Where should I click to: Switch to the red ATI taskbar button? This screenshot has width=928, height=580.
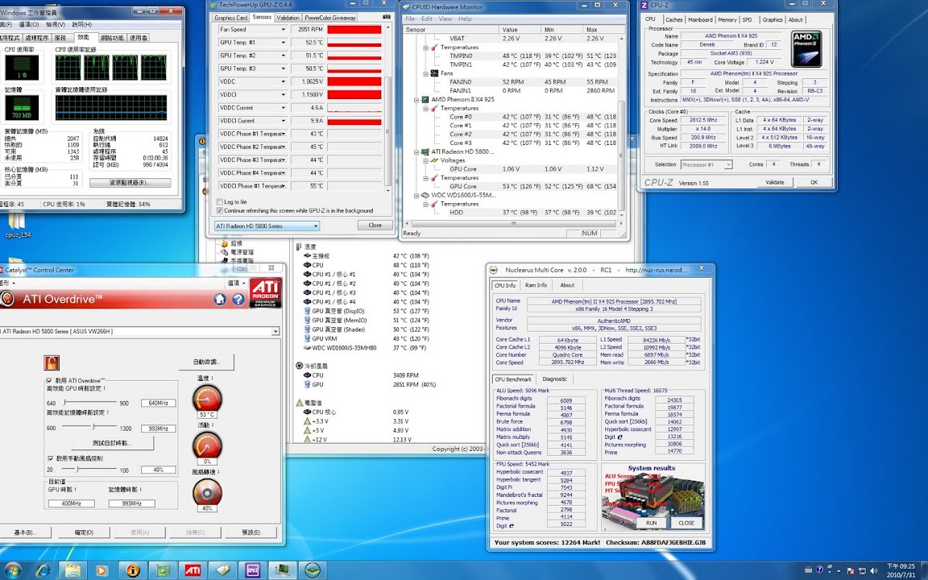[193, 570]
